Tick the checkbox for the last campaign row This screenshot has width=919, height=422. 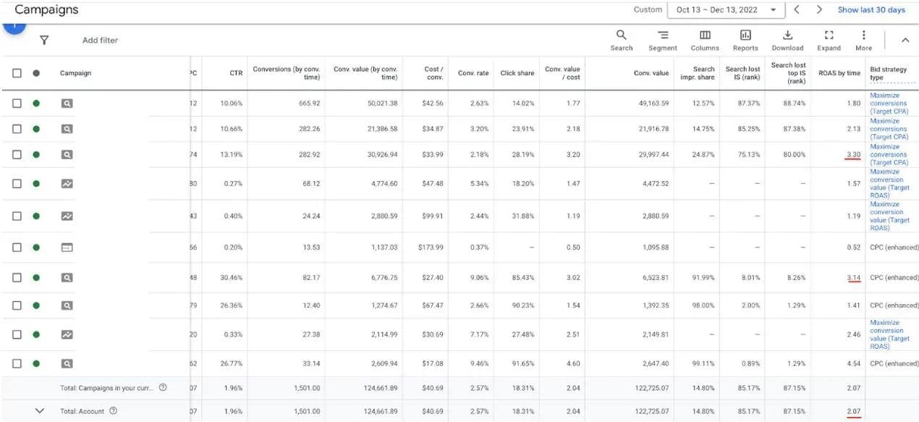pos(17,363)
